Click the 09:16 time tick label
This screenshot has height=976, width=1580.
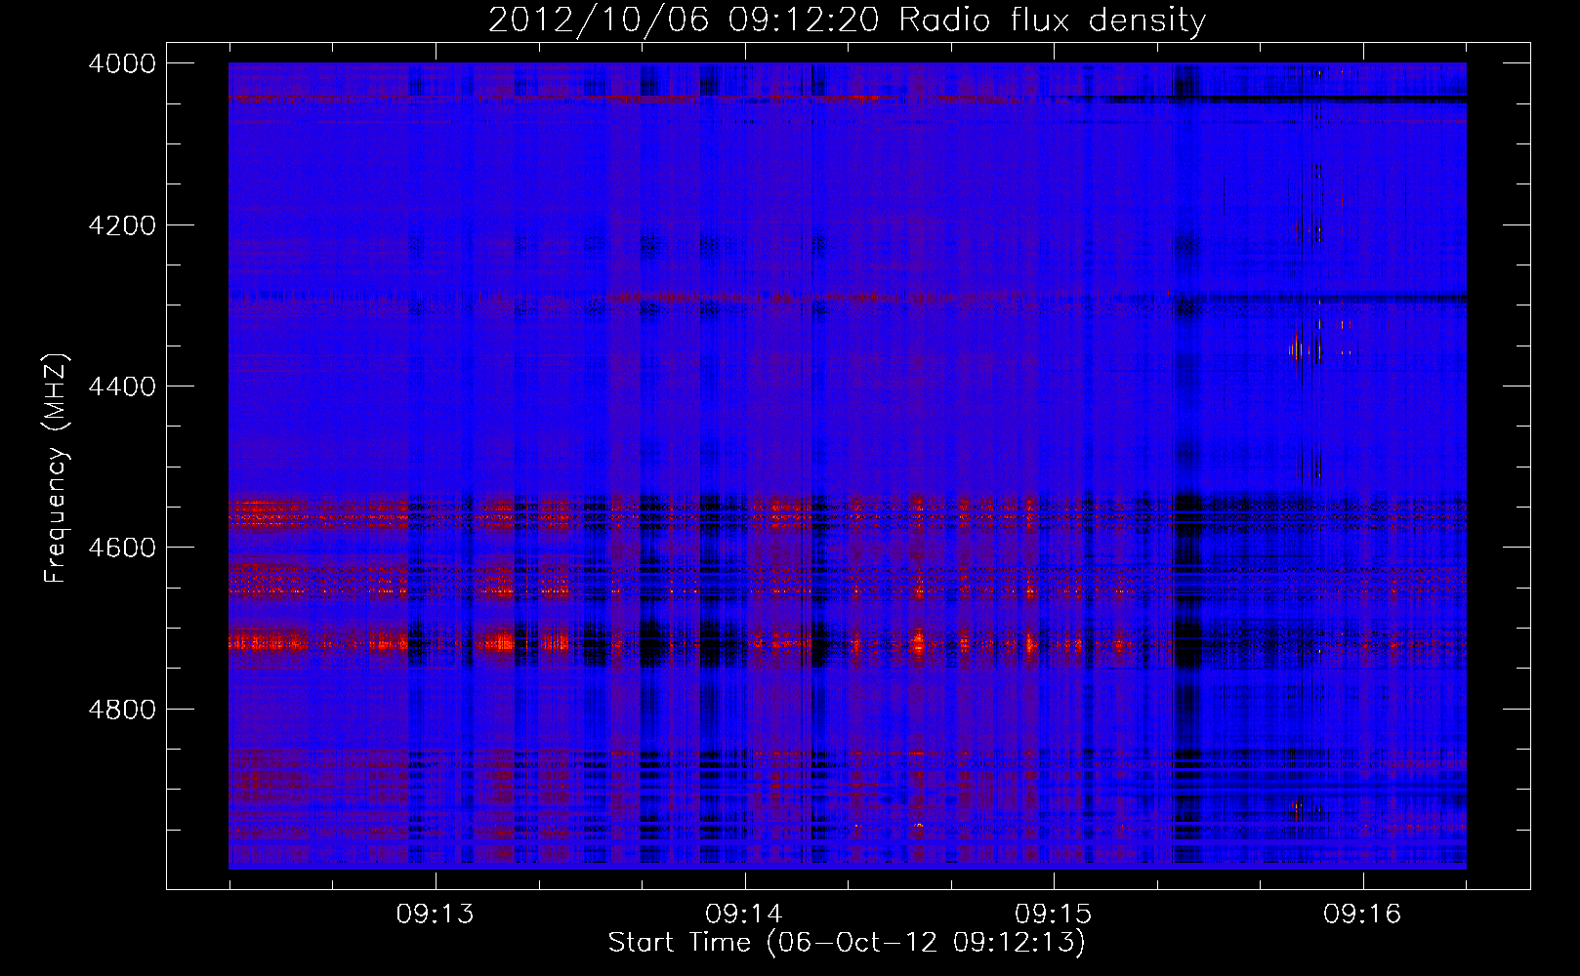pyautogui.click(x=1362, y=915)
